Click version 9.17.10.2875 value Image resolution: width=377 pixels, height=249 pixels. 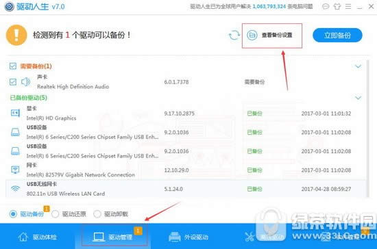point(180,114)
